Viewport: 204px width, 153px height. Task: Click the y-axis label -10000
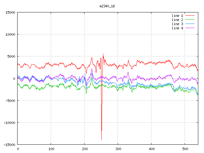9,123
